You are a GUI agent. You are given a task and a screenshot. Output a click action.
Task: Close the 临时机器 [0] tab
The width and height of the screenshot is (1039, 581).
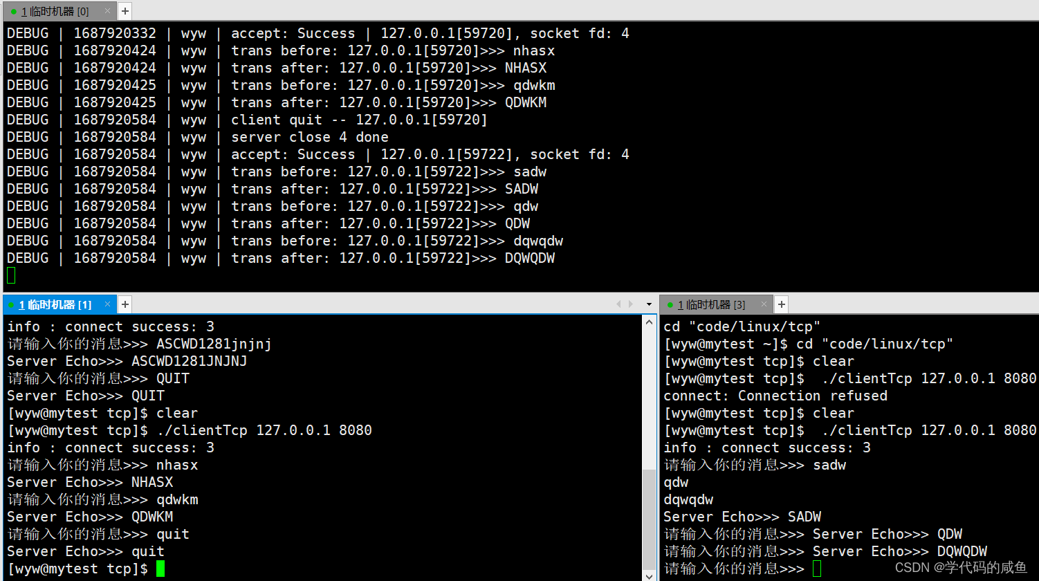[107, 11]
